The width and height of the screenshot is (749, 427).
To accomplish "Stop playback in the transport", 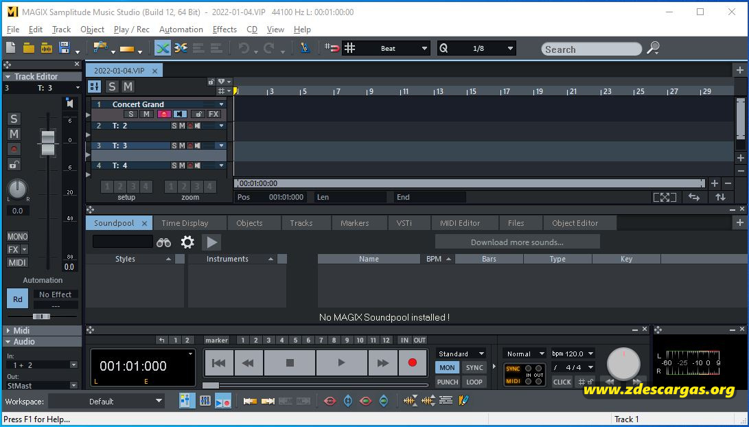I will tap(290, 363).
